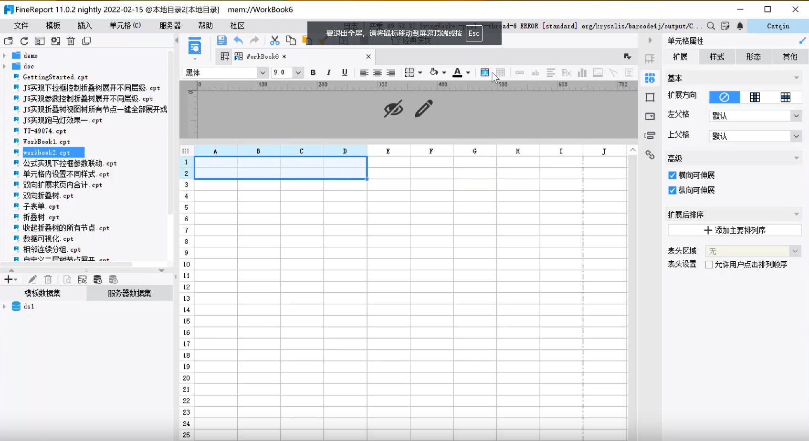Select vertical expansion direction option
809x441 pixels.
pos(755,97)
